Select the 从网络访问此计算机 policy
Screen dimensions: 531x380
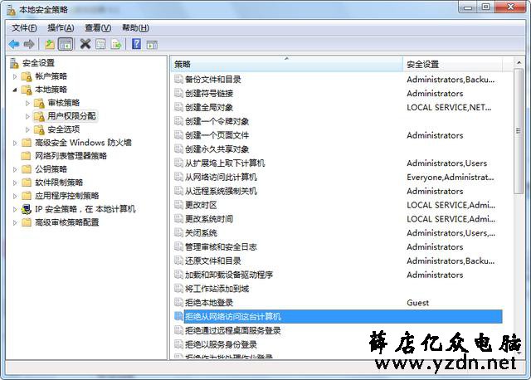338,177
